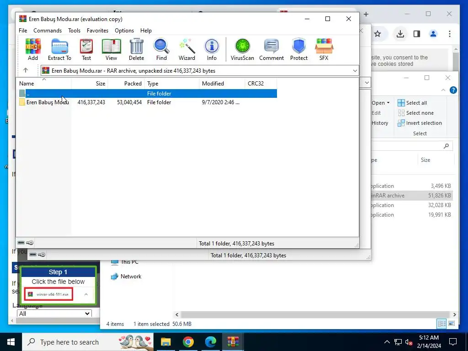The image size is (468, 351).
Task: Bookmark the page with Chrome's star icon
Action: tap(378, 34)
